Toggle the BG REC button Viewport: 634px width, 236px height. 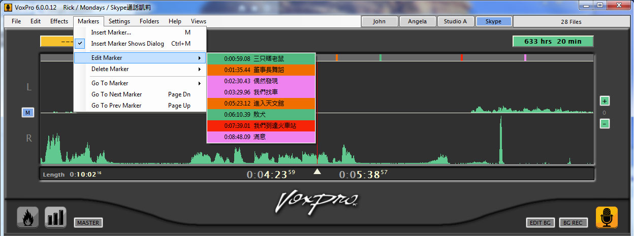pos(573,223)
